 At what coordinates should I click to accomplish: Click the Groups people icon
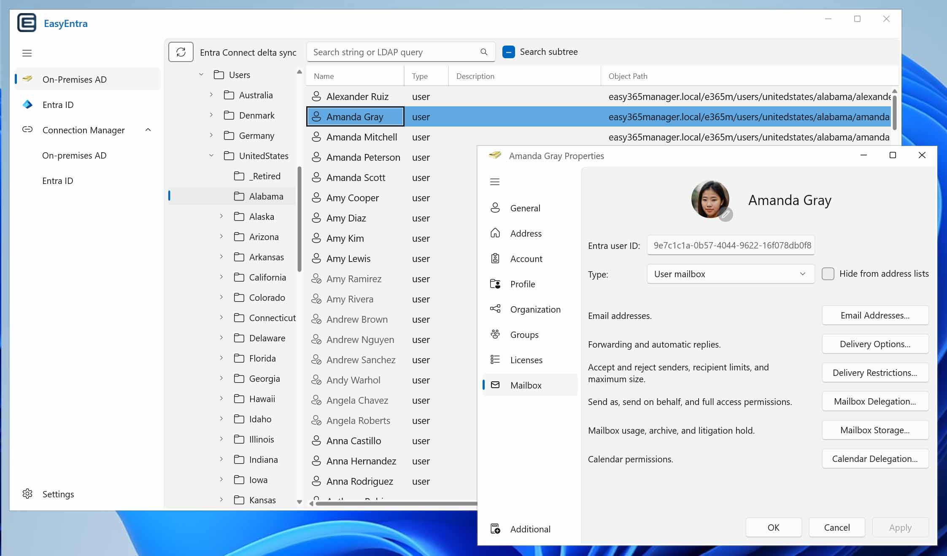pyautogui.click(x=495, y=334)
